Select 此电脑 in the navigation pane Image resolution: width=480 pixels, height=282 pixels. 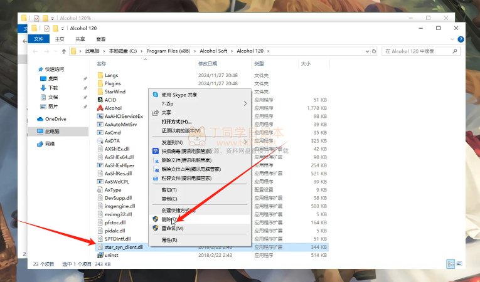tap(52, 131)
